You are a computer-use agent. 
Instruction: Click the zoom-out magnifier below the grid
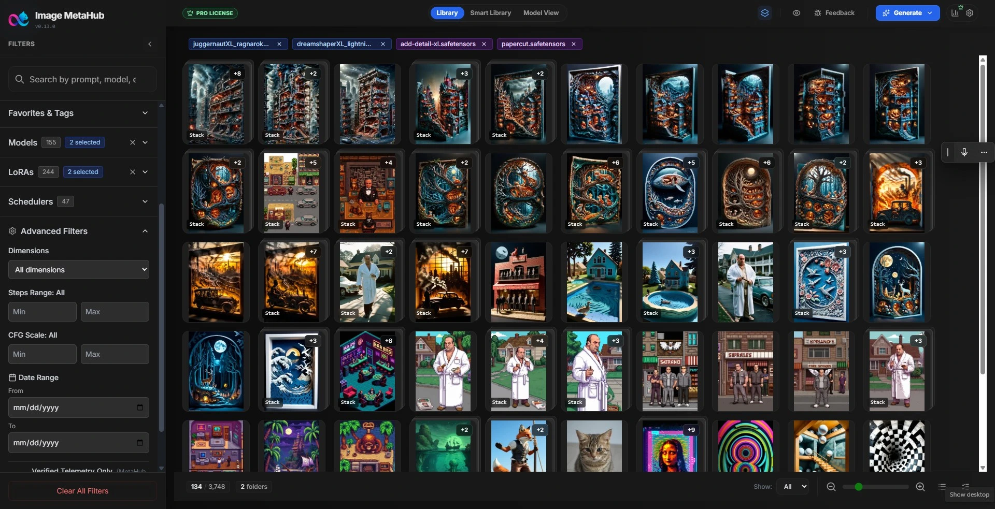(x=831, y=487)
